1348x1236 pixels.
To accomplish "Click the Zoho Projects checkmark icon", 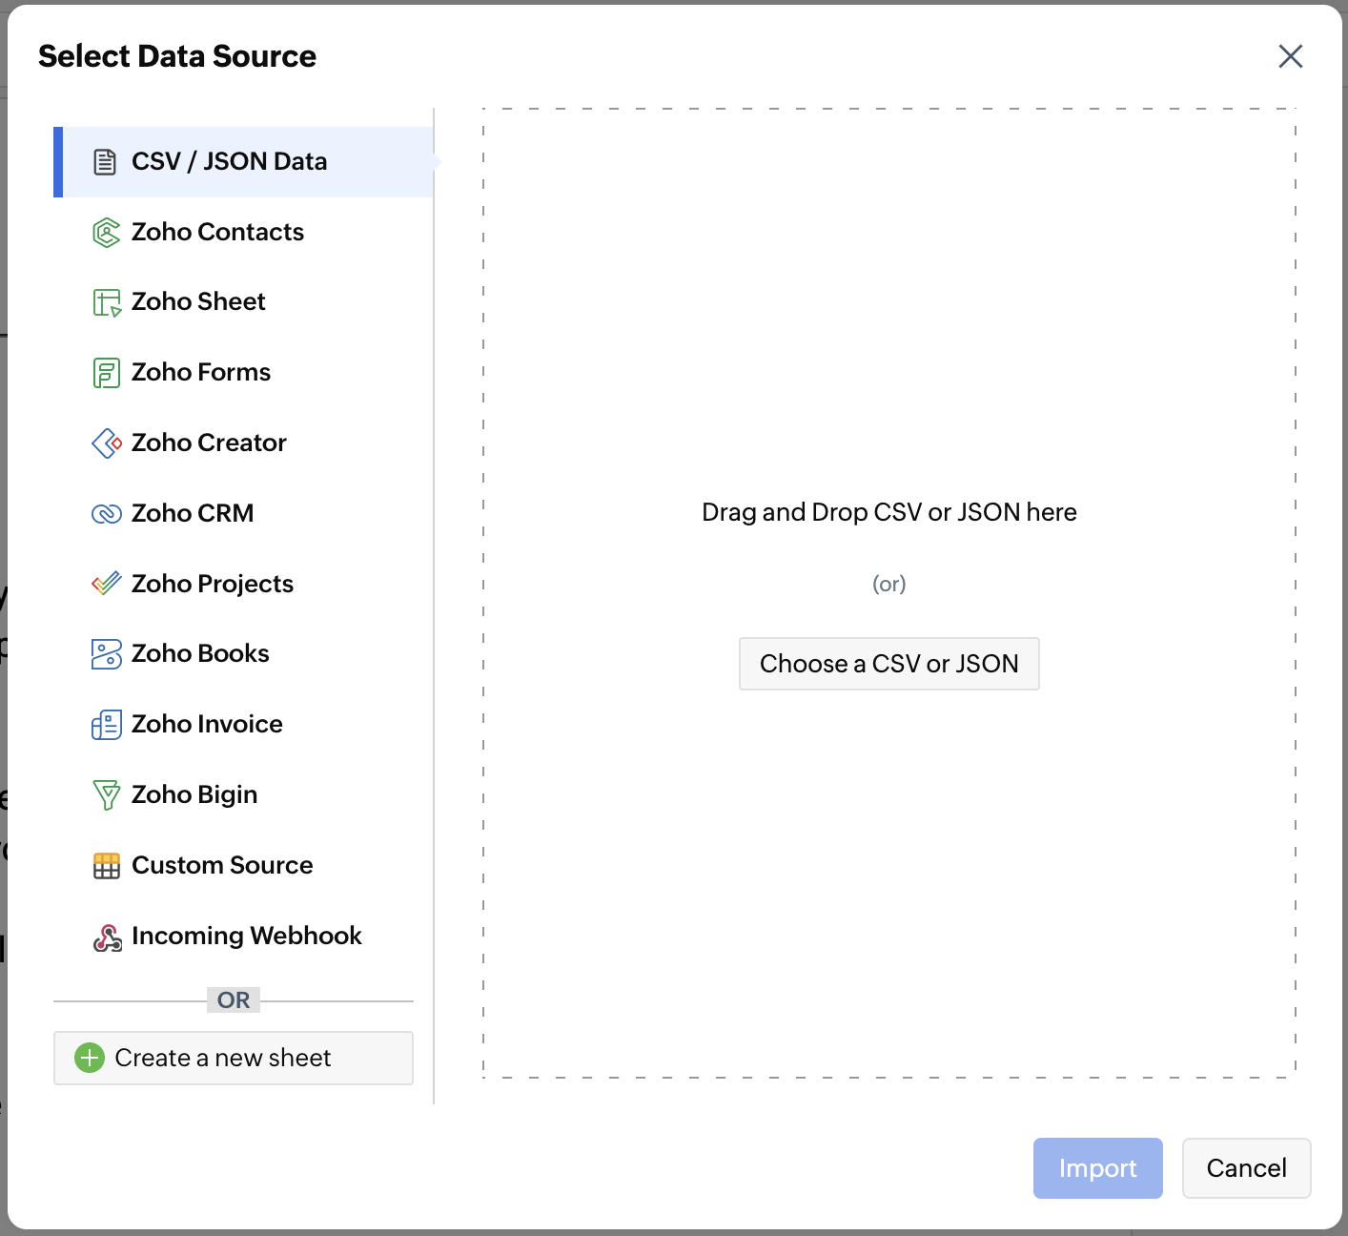I will (106, 584).
